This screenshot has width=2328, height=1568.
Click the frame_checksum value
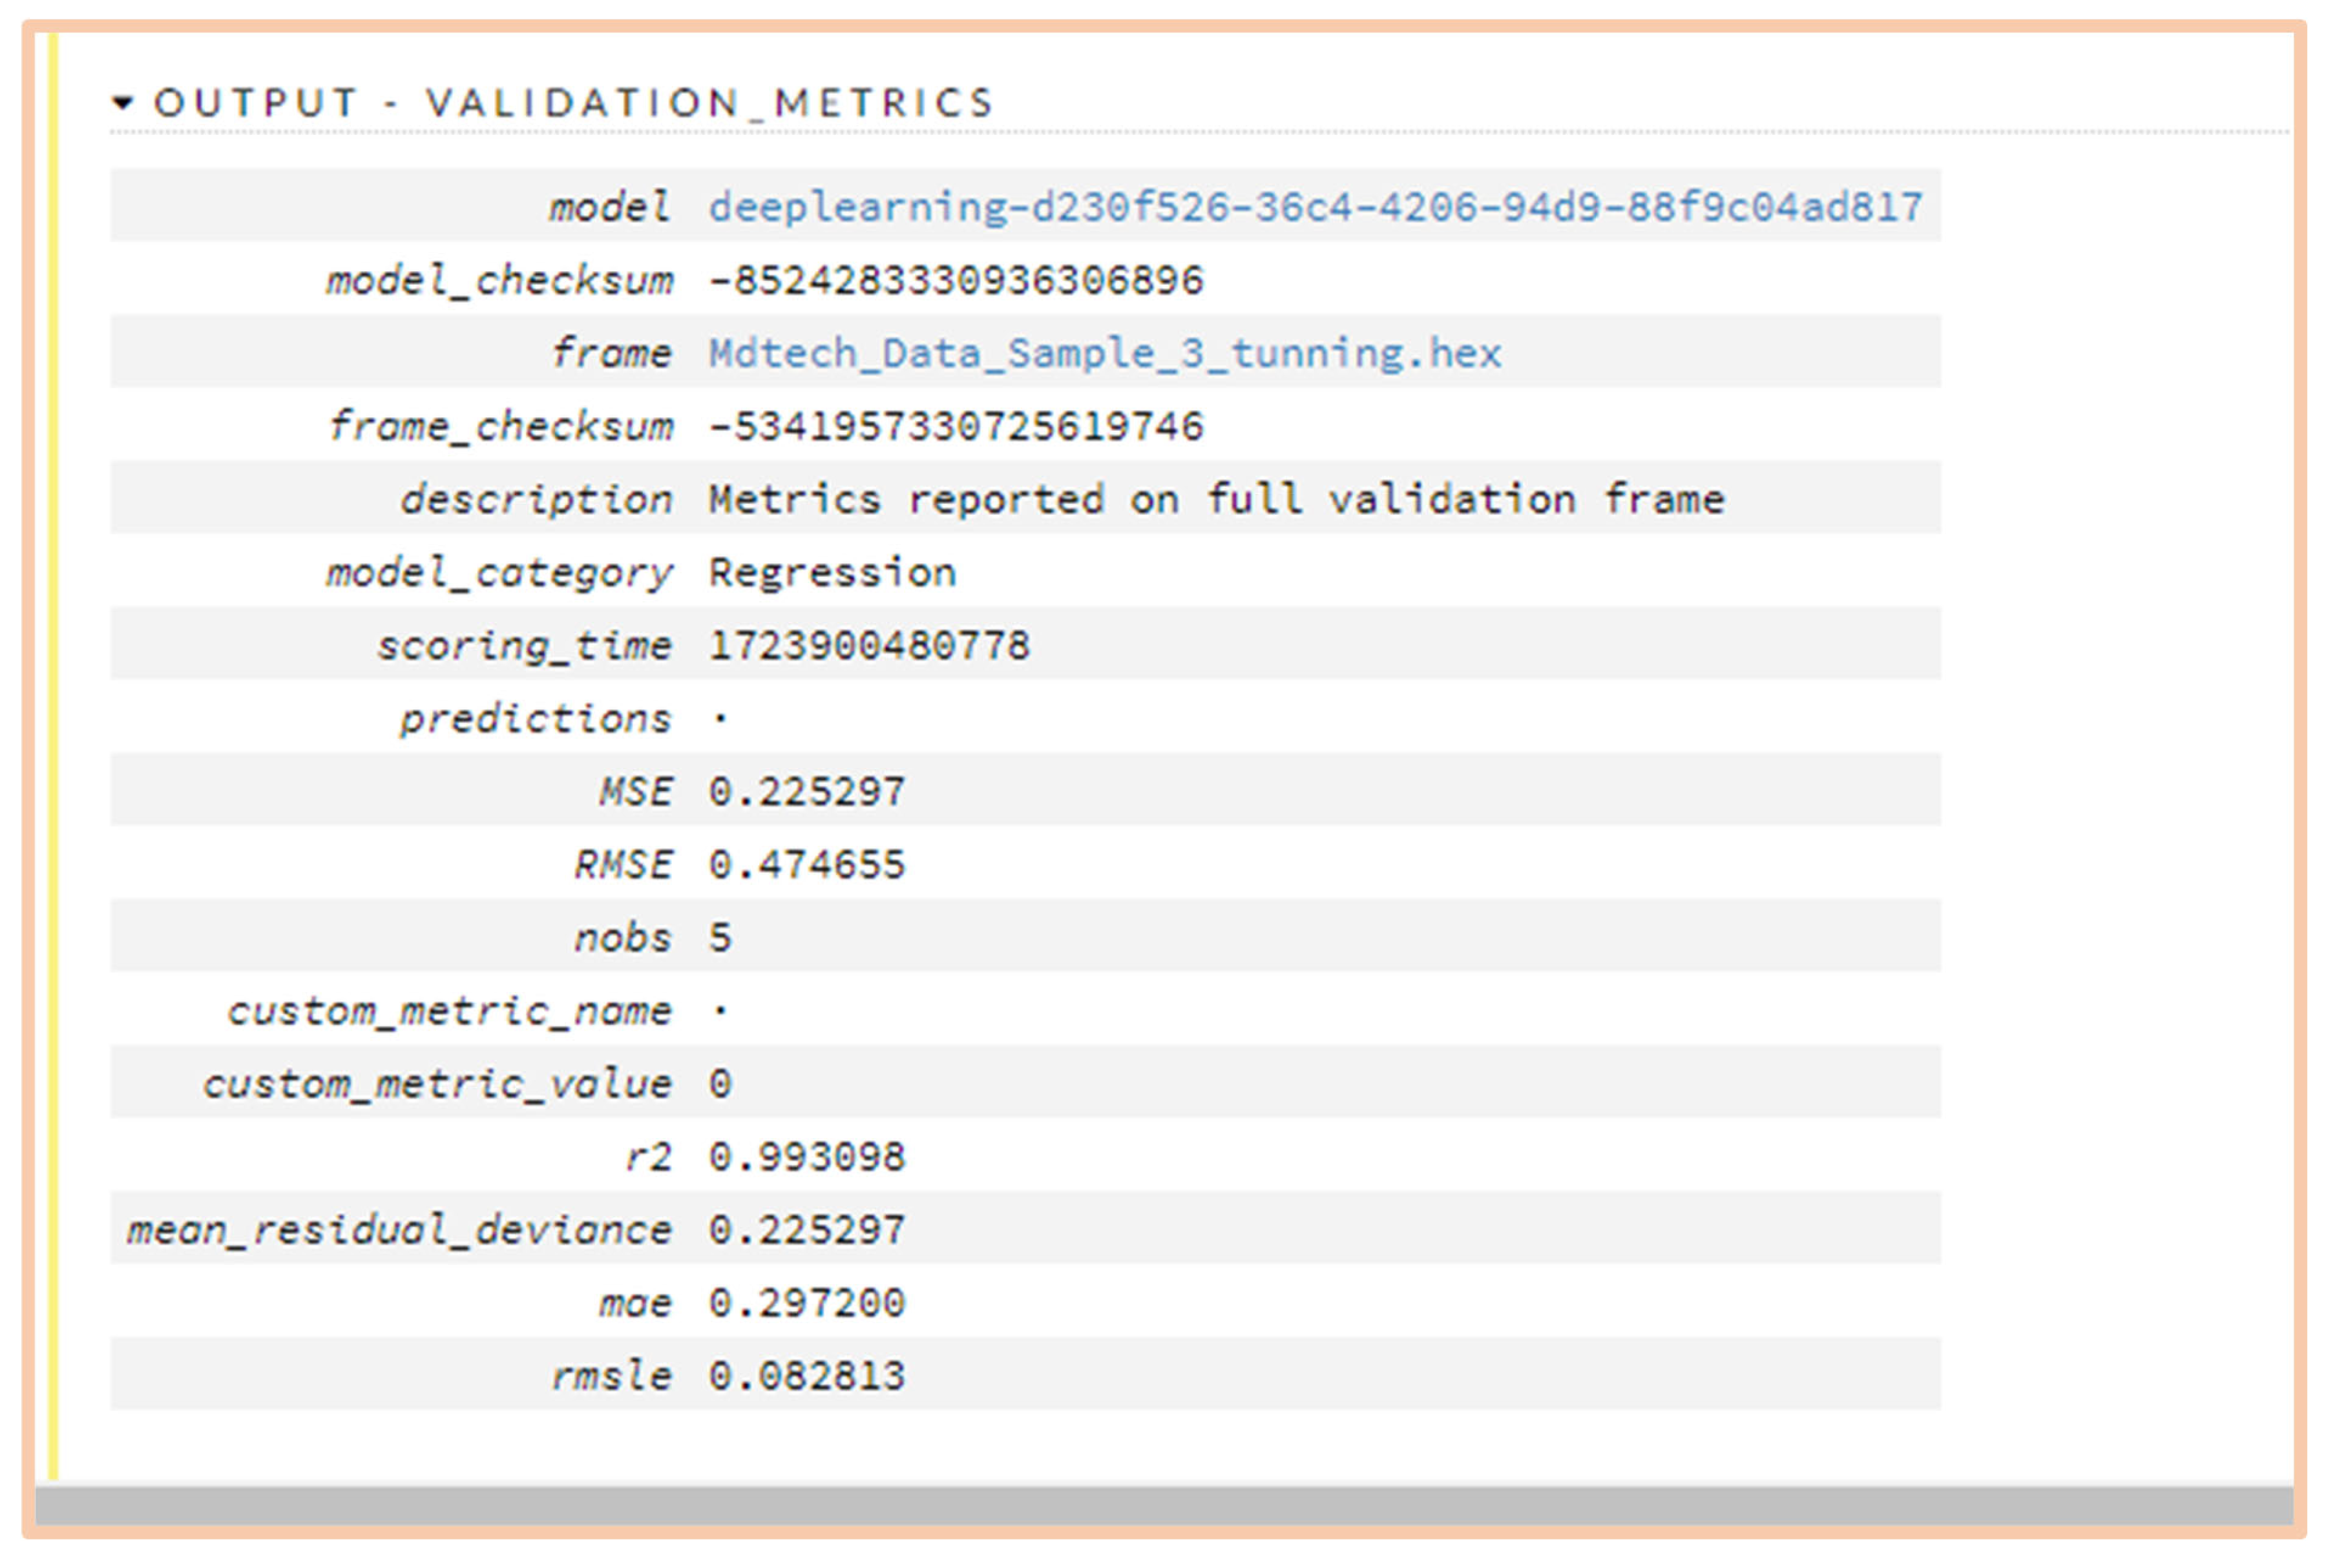pos(956,426)
